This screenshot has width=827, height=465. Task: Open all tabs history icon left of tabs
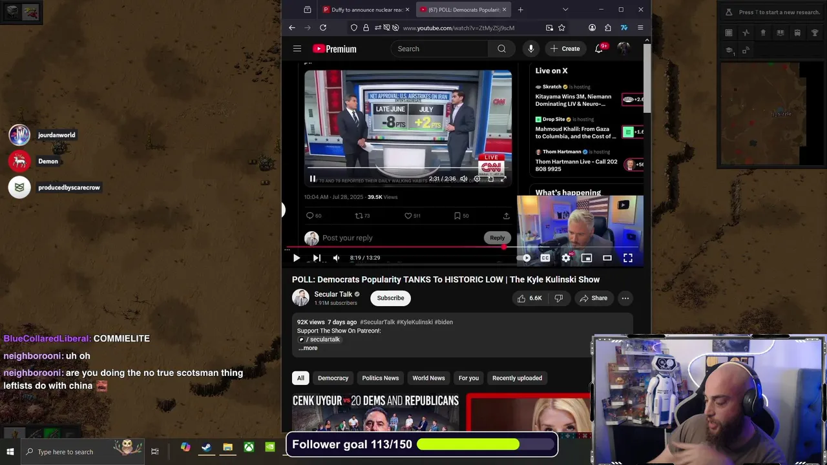coord(308,10)
